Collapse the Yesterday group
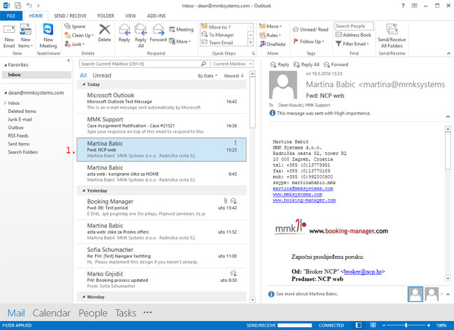Viewport: 454px width, 330px height. pos(84,191)
